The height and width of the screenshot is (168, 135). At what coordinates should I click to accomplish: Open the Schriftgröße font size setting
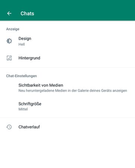pyautogui.click(x=67, y=106)
